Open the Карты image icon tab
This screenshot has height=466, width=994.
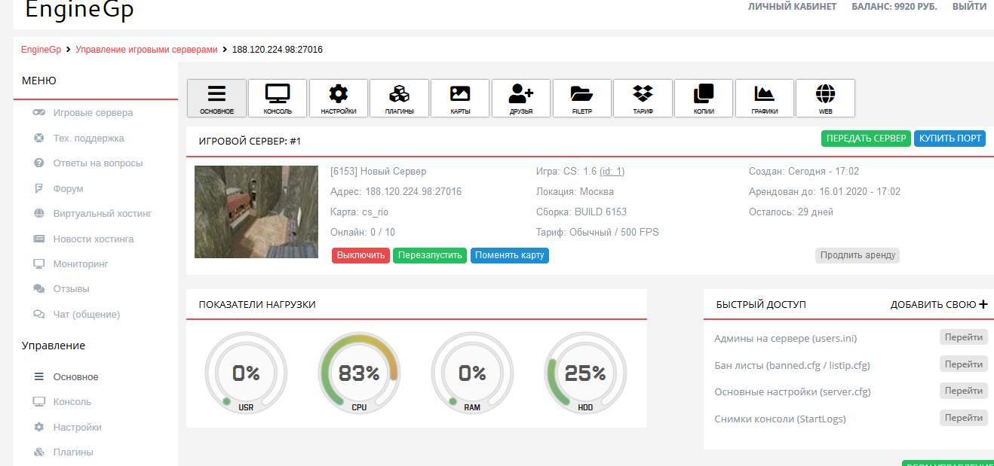coord(460,99)
